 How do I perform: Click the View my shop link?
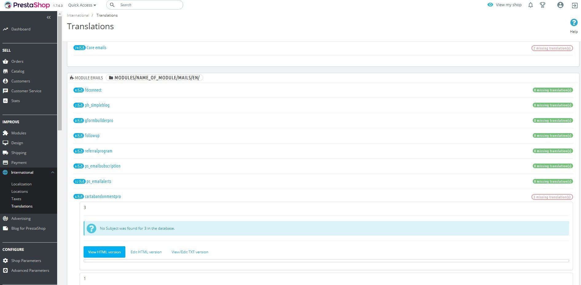tap(508, 5)
